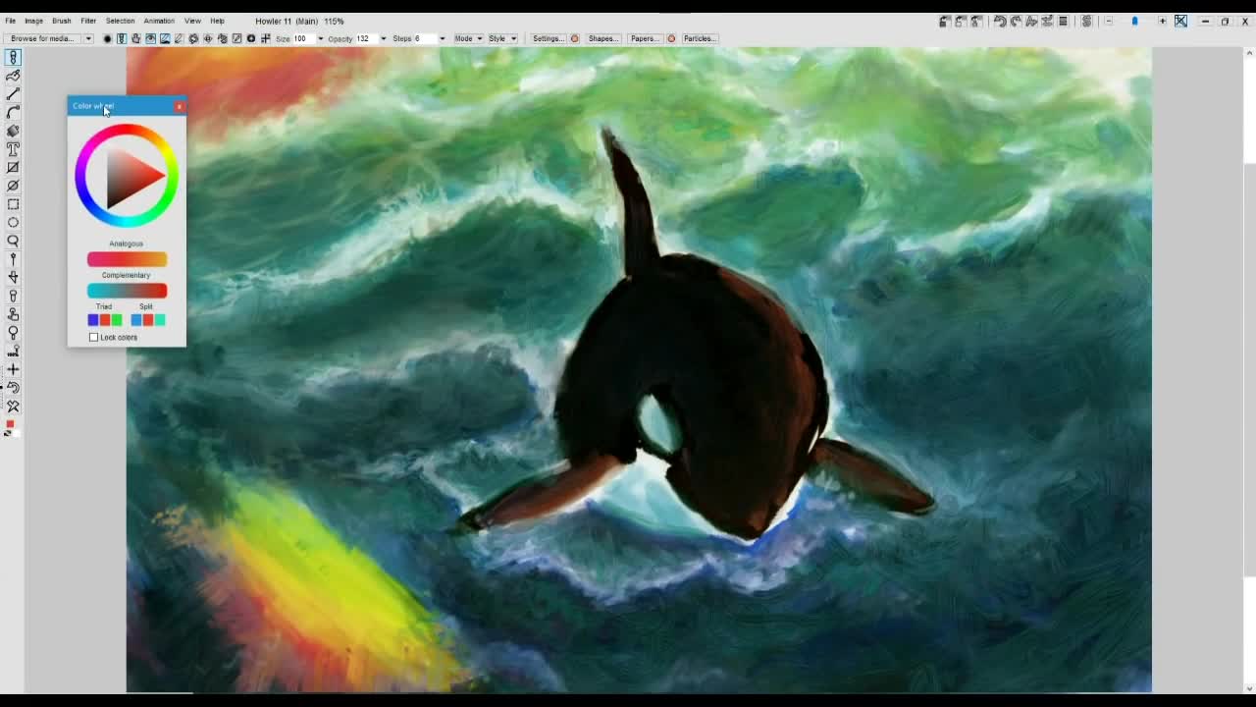The width and height of the screenshot is (1256, 707).
Task: Open the brush Size dropdown arrow
Action: pyautogui.click(x=320, y=38)
